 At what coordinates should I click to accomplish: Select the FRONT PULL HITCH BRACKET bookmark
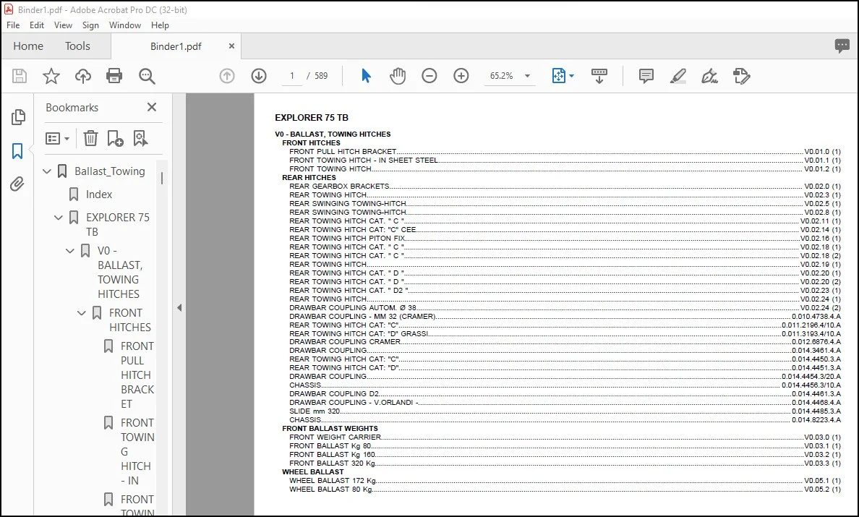pyautogui.click(x=137, y=375)
